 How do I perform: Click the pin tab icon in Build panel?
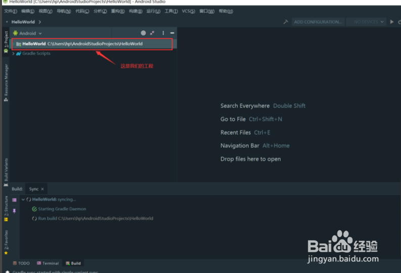(x=14, y=211)
